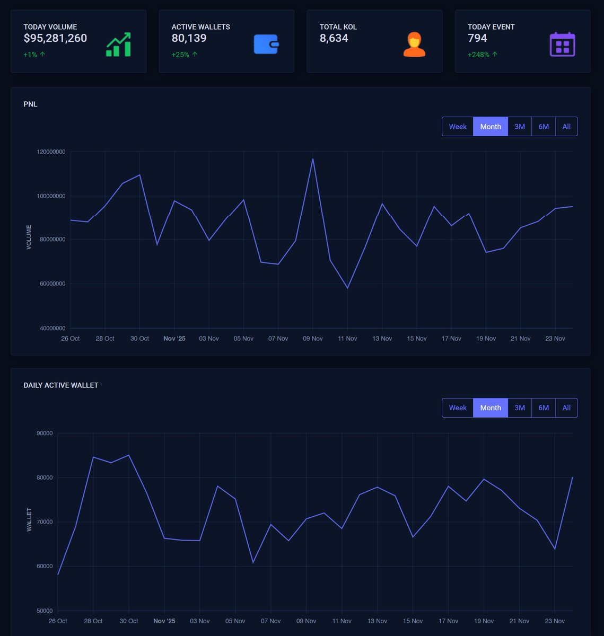Open the purple calendar icon on Today Event card
This screenshot has height=636, width=604.
563,43
